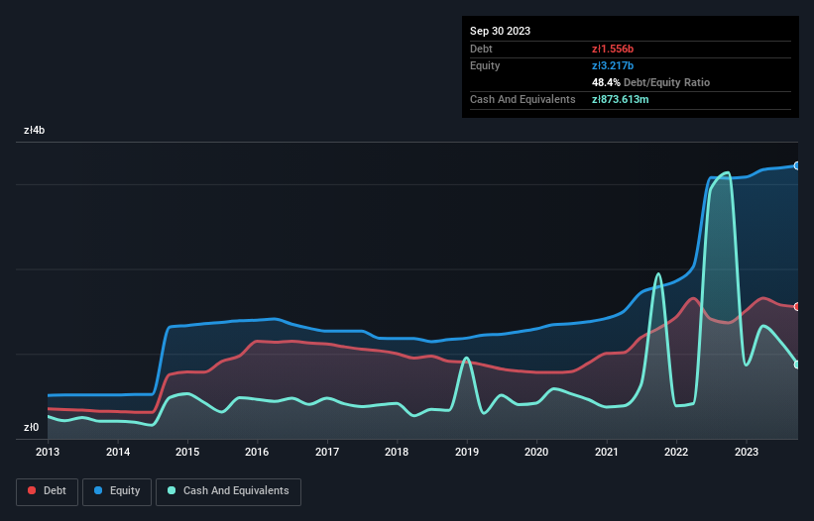The width and height of the screenshot is (814, 521).
Task: Click the 2017 x-axis label
Action: click(x=327, y=452)
